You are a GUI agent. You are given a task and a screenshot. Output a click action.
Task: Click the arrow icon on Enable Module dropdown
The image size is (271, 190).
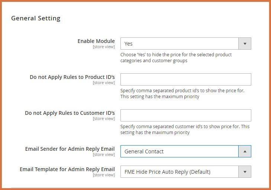tap(245, 44)
